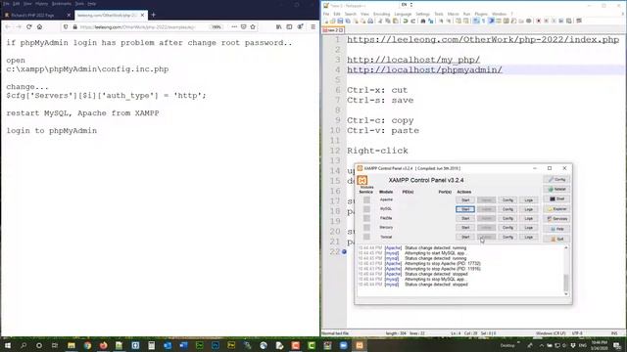The image size is (627, 352).
Task: Toggle the Apache service checkbox in XAMPP
Action: 366,199
